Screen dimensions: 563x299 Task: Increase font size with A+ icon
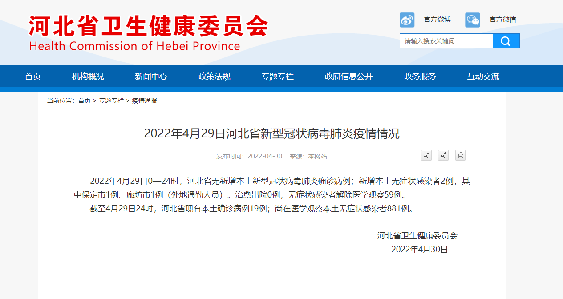443,155
